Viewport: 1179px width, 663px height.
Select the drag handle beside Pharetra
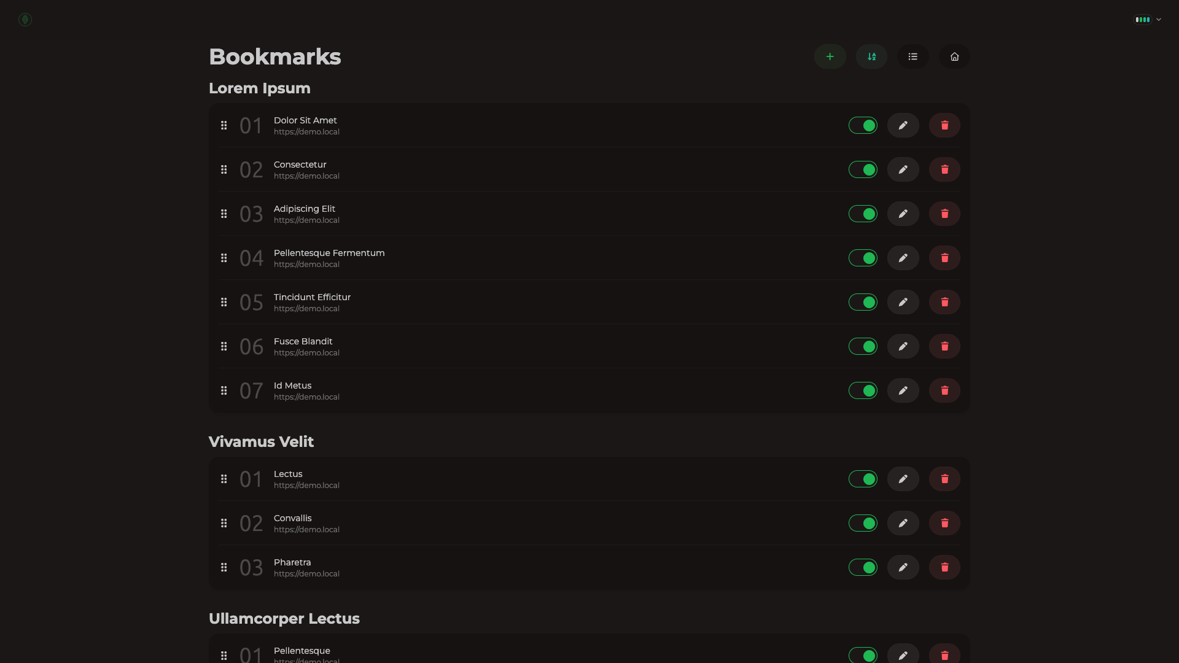click(x=224, y=567)
